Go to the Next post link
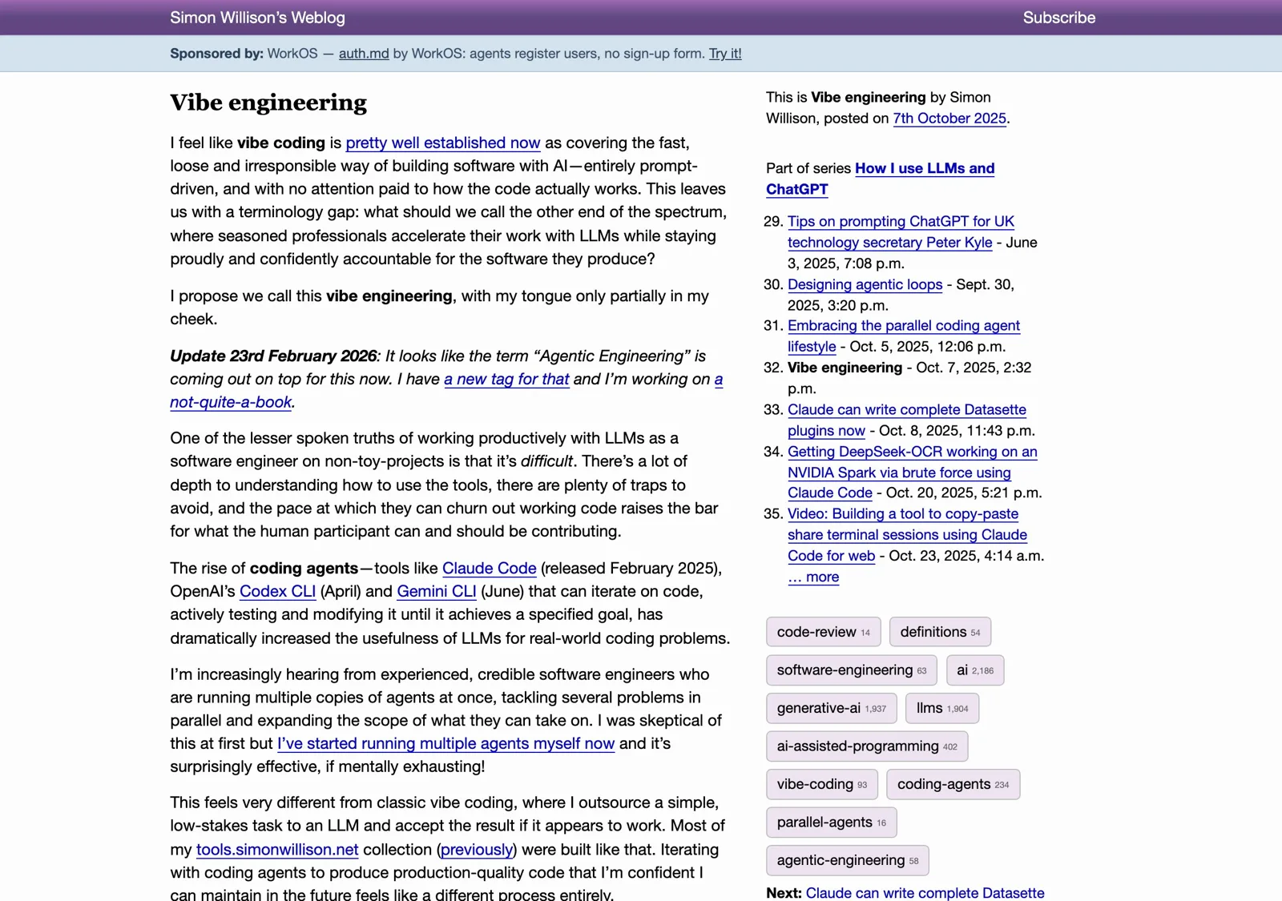1282x901 pixels. tap(925, 892)
